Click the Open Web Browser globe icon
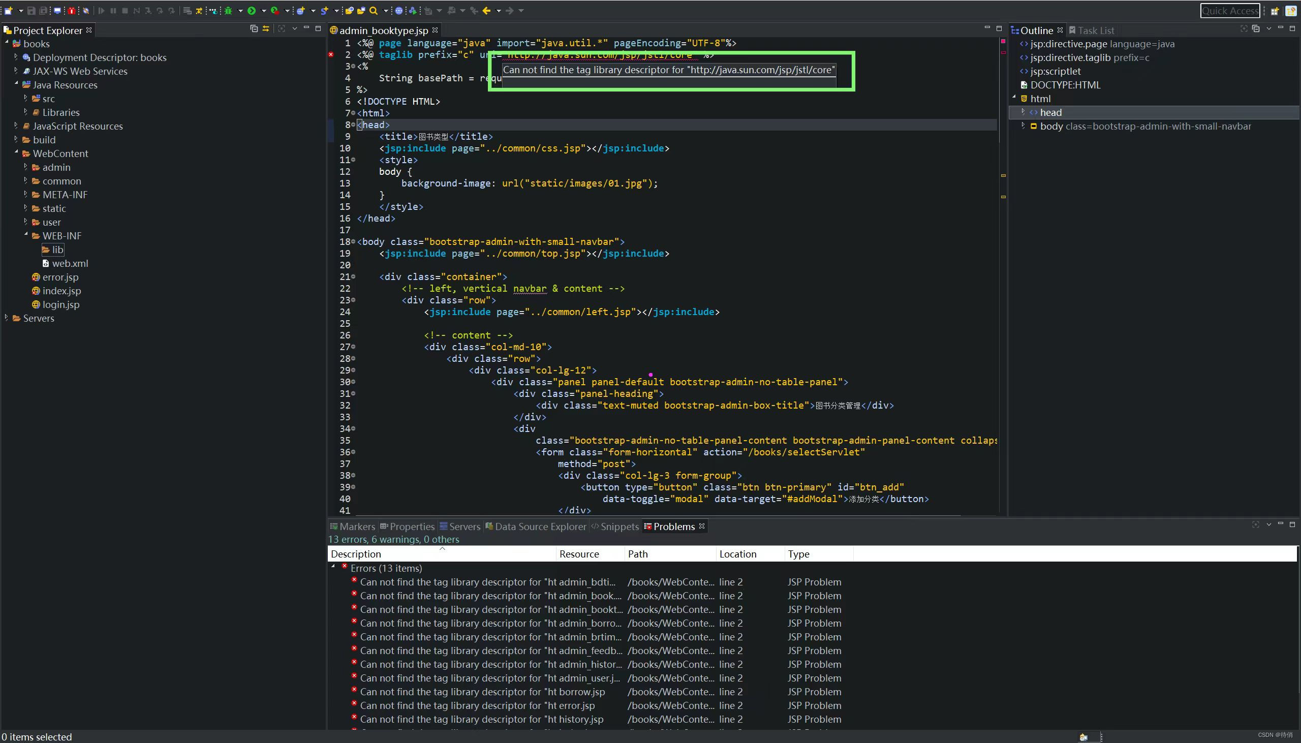1301x743 pixels. pos(399,10)
